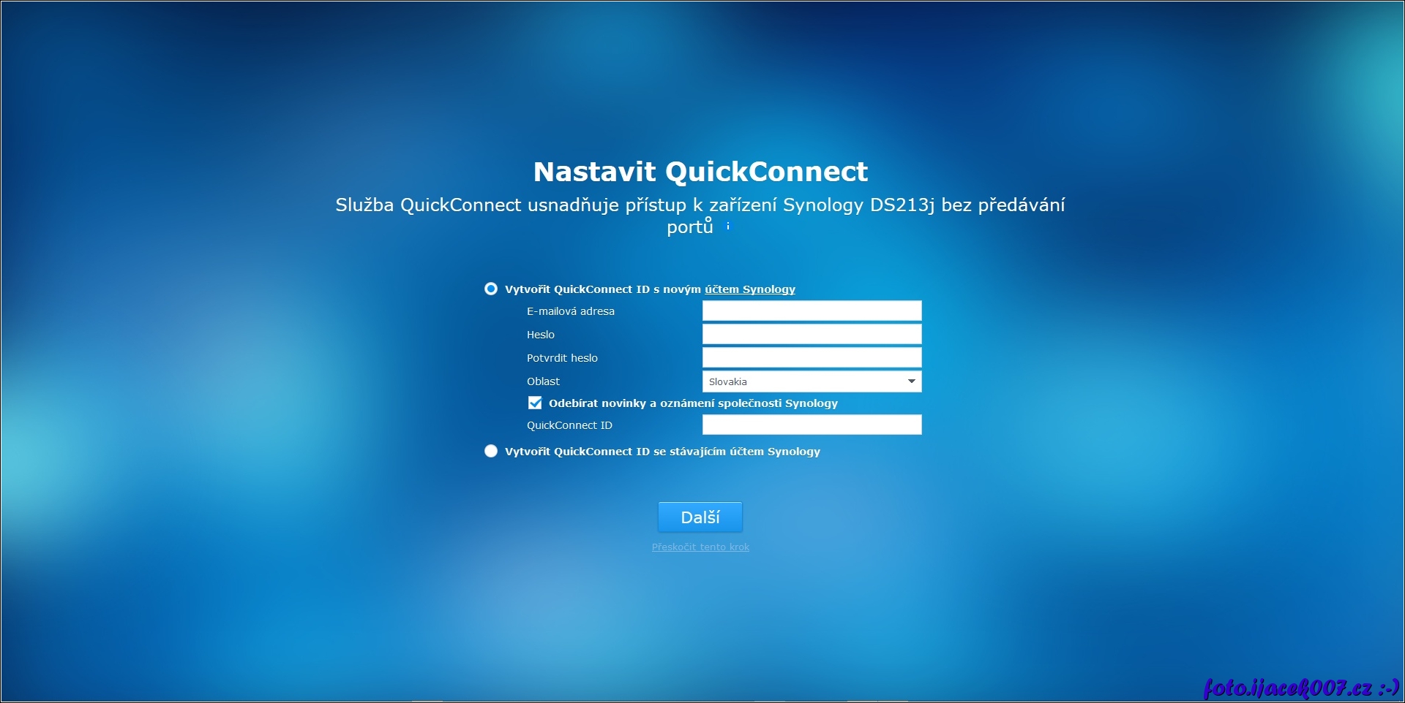Click the arrow of the Oblast combo box
The height and width of the screenshot is (703, 1405).
coord(911,381)
